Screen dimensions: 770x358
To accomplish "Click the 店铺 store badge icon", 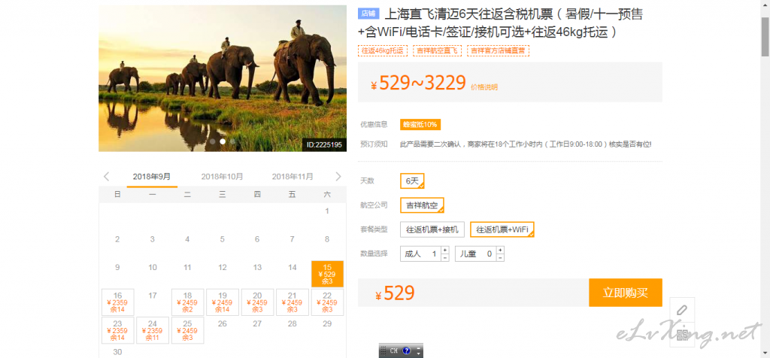I will click(x=368, y=14).
